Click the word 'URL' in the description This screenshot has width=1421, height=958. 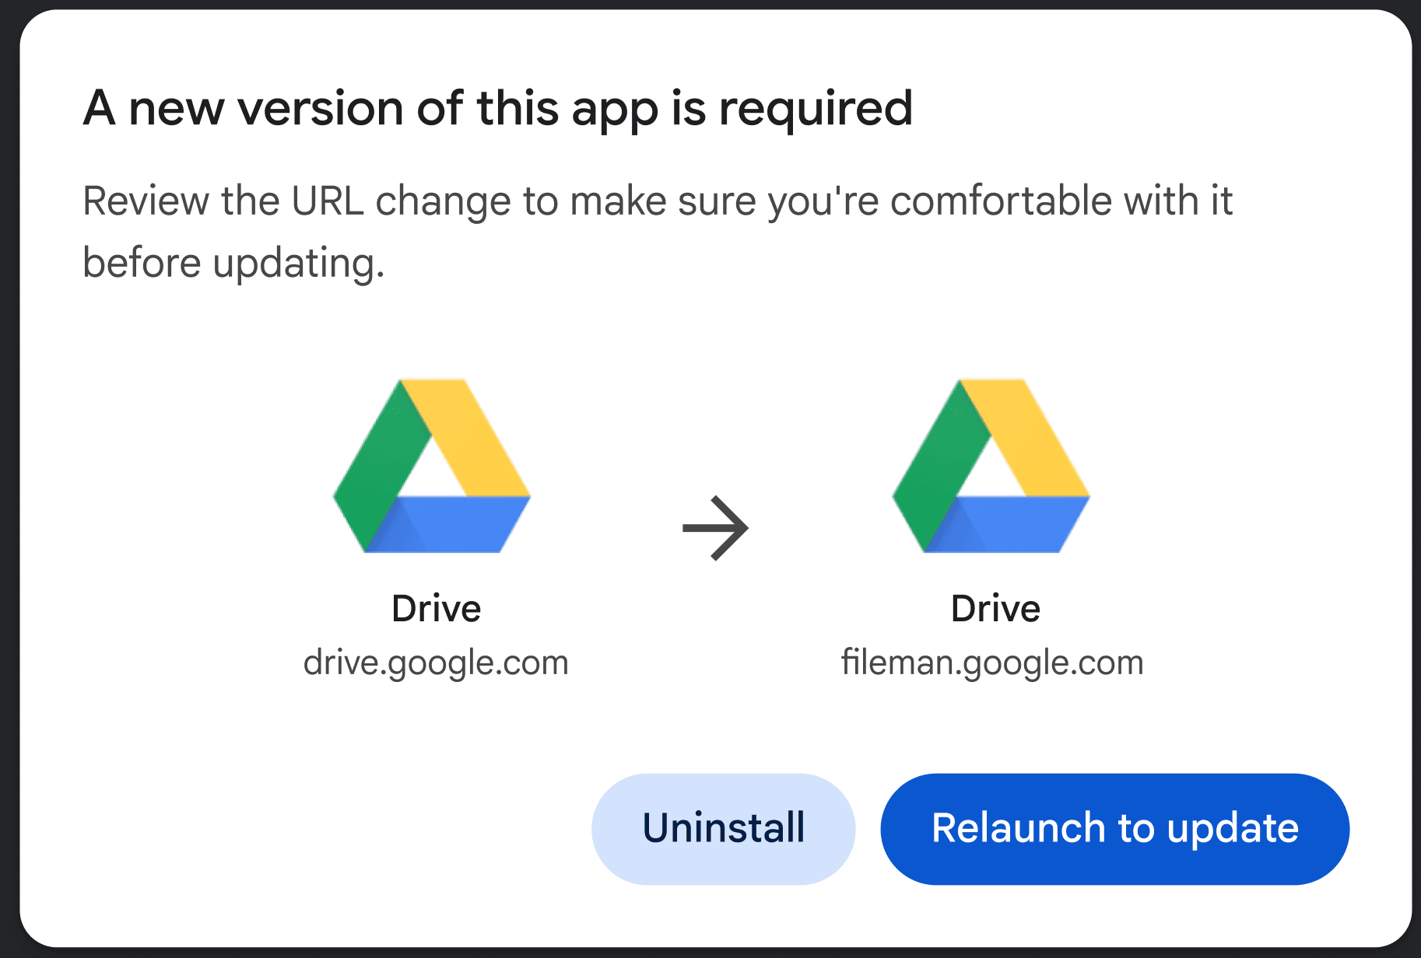(x=328, y=201)
